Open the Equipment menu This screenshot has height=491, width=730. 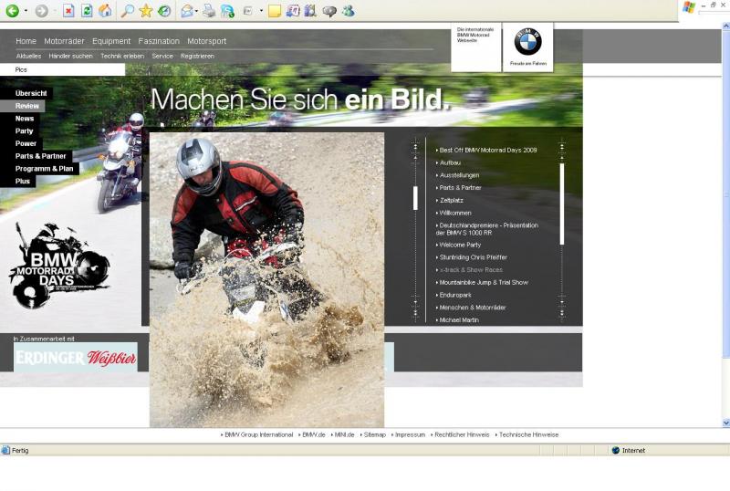[x=111, y=41]
